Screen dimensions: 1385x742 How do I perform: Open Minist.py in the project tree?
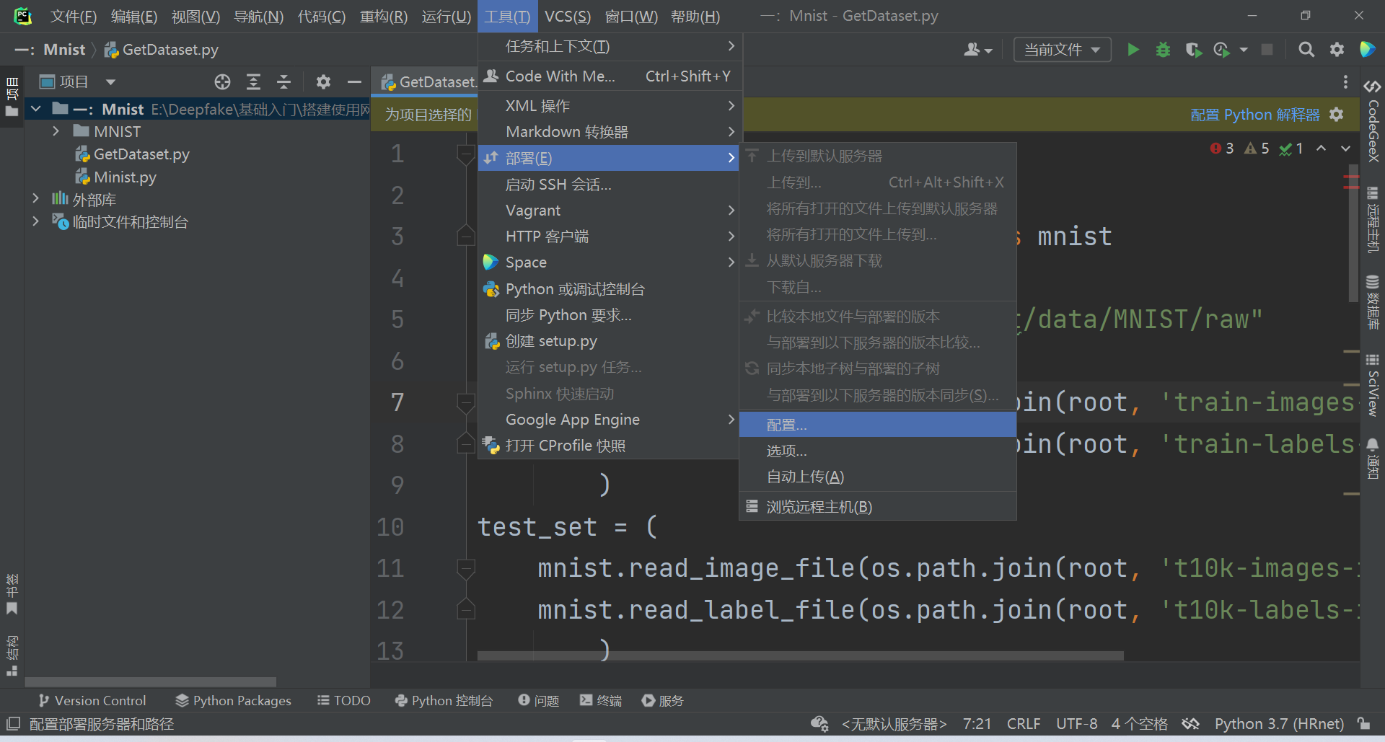pos(124,177)
